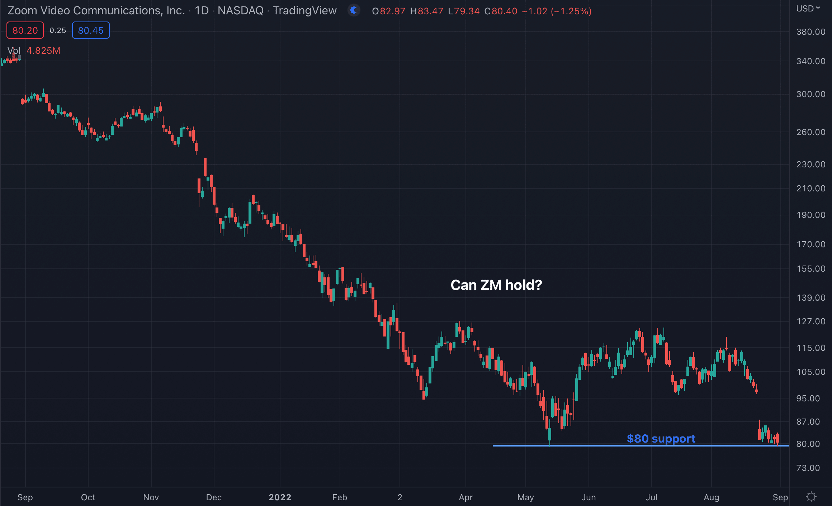The height and width of the screenshot is (506, 832).
Task: Open chart settings gear icon
Action: (x=811, y=497)
